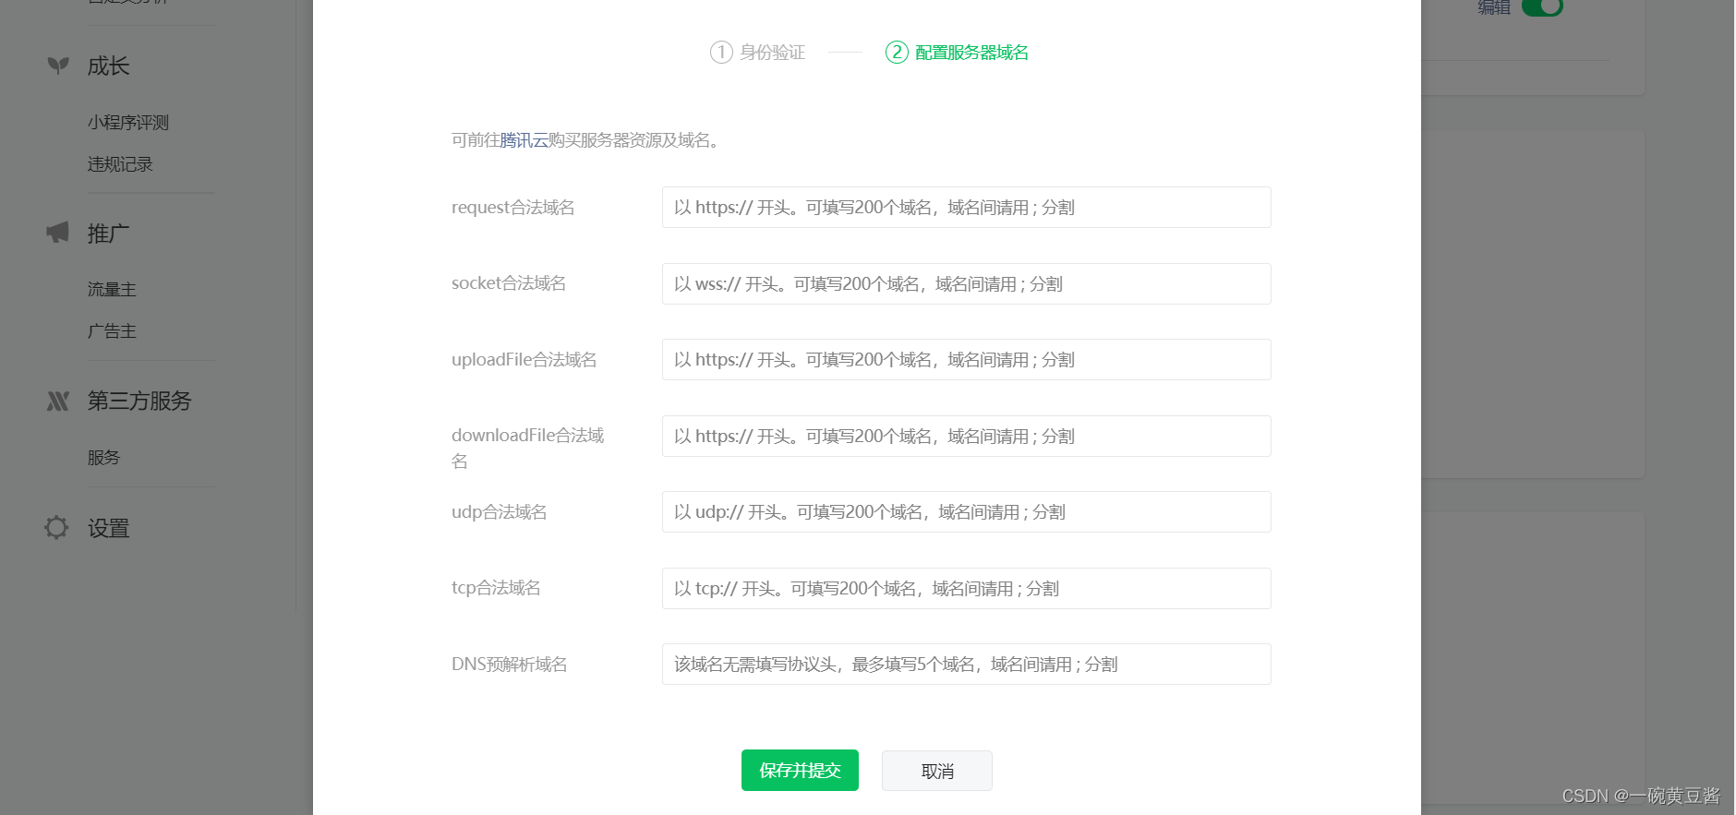Click the 编辑 link at top right

(1494, 7)
